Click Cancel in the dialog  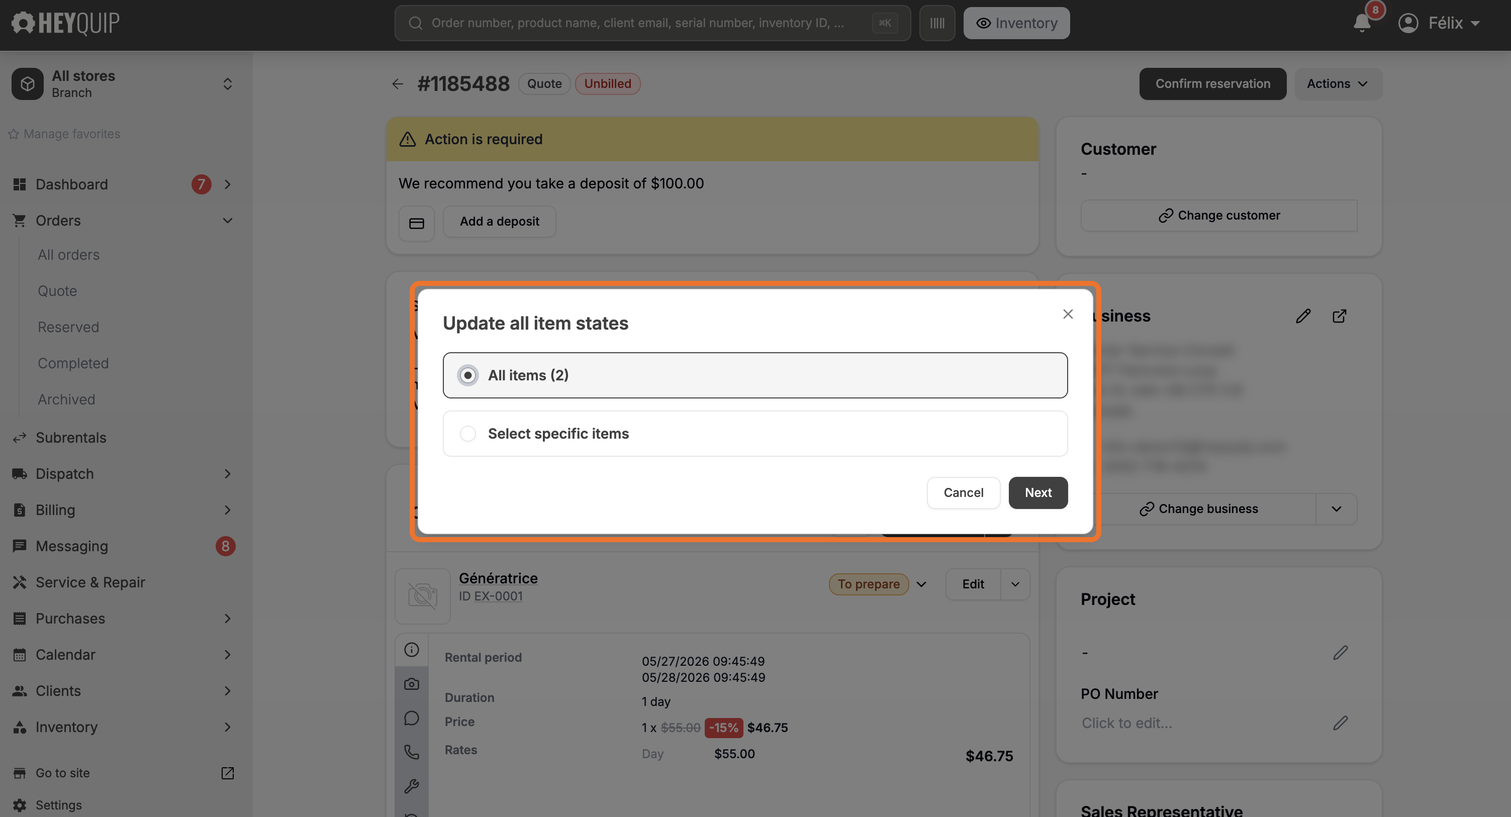coord(963,493)
